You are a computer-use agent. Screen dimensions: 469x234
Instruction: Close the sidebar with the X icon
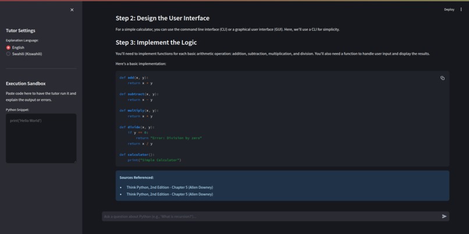pyautogui.click(x=72, y=10)
